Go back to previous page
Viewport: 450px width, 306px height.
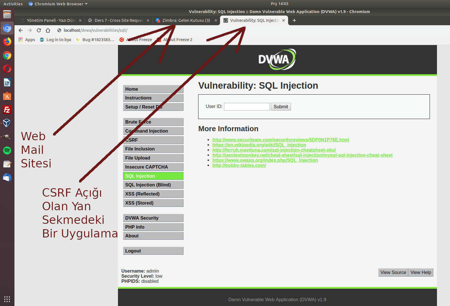coord(21,30)
